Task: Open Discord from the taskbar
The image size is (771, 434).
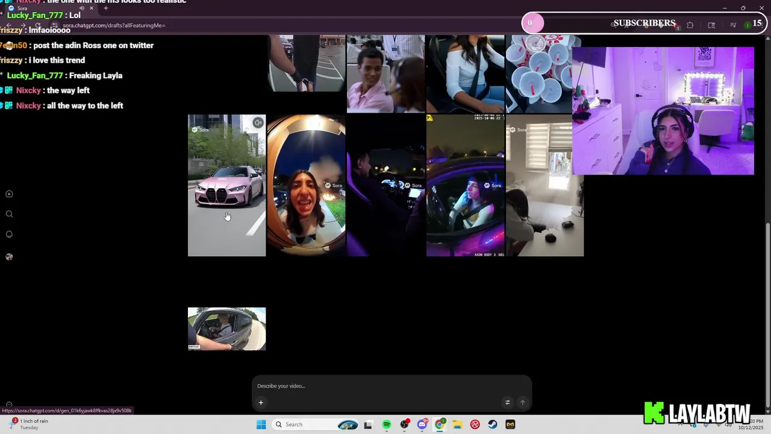Action: point(422,424)
